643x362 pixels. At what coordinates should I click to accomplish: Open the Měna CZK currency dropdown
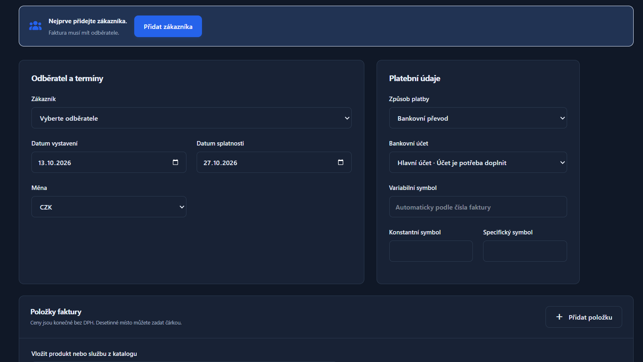[109, 207]
